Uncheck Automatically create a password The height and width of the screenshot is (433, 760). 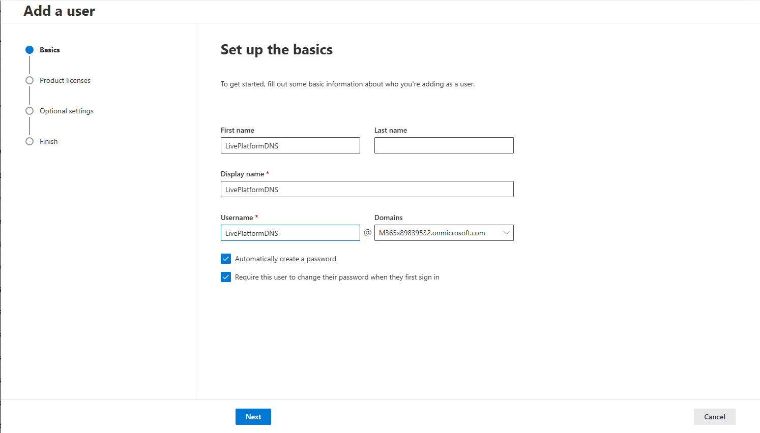click(x=226, y=259)
